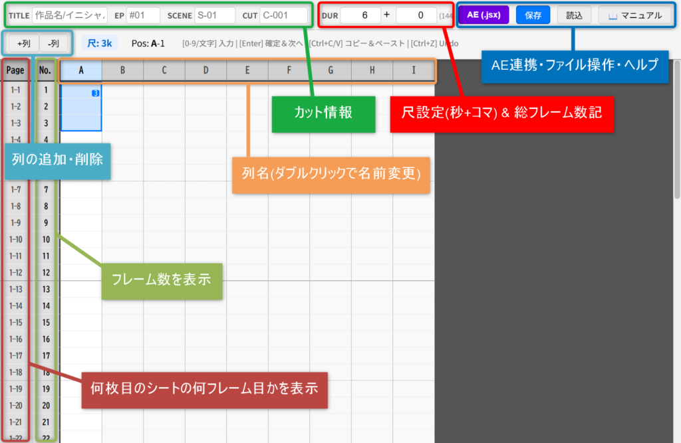Image resolution: width=681 pixels, height=443 pixels.
Task: Select row number 10 in No. column
Action: pos(46,239)
